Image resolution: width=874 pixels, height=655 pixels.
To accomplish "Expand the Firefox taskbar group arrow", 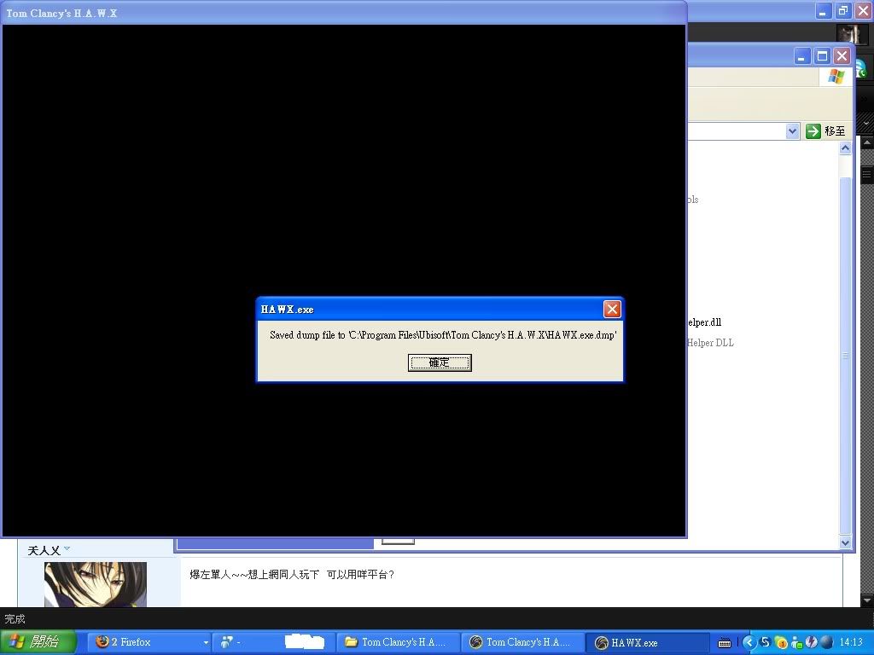I will 206,643.
